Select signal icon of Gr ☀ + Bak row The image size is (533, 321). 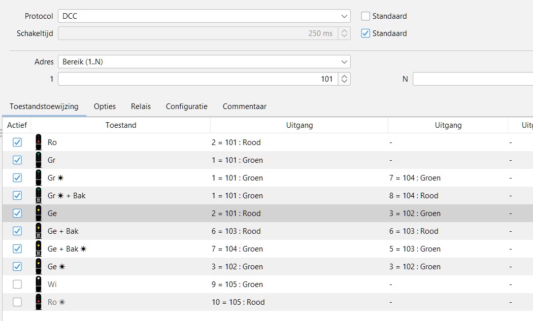tap(39, 196)
